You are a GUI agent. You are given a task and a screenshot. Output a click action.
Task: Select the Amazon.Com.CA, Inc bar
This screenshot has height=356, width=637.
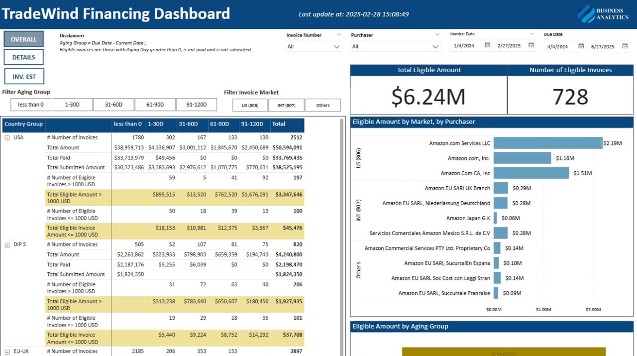click(531, 173)
